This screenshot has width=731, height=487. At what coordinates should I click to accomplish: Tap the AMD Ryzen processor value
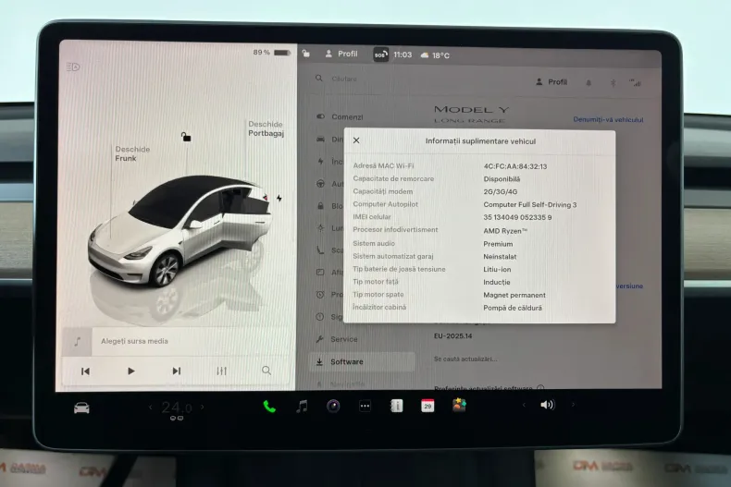click(505, 231)
